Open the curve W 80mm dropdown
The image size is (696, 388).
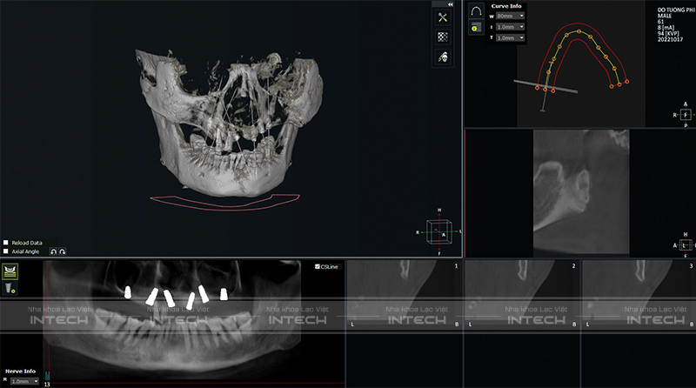pos(510,16)
